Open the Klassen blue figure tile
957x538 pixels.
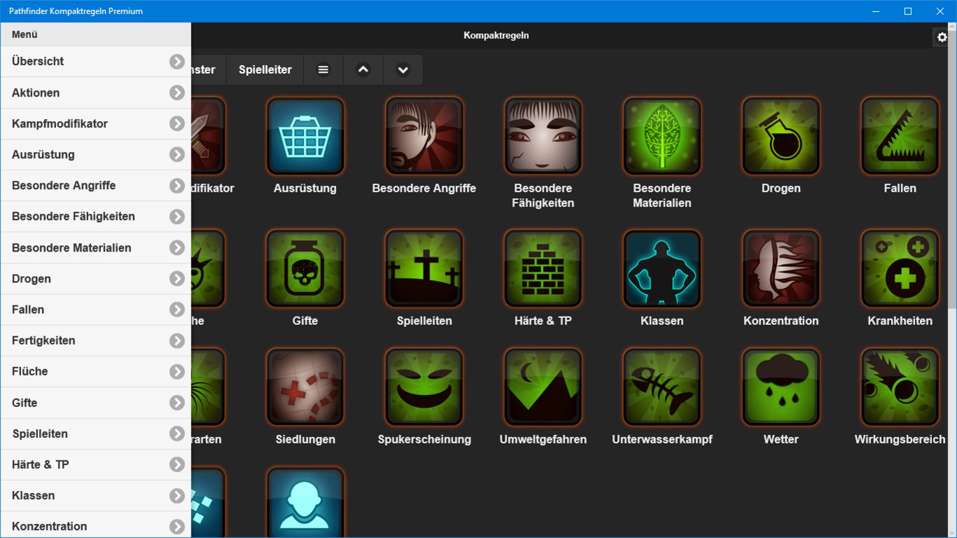(x=662, y=268)
